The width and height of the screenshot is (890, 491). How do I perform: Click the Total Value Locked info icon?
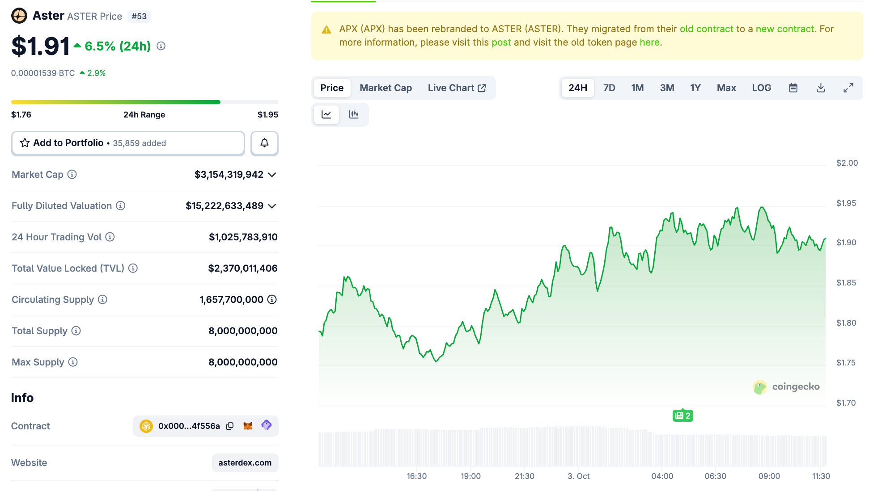(132, 269)
